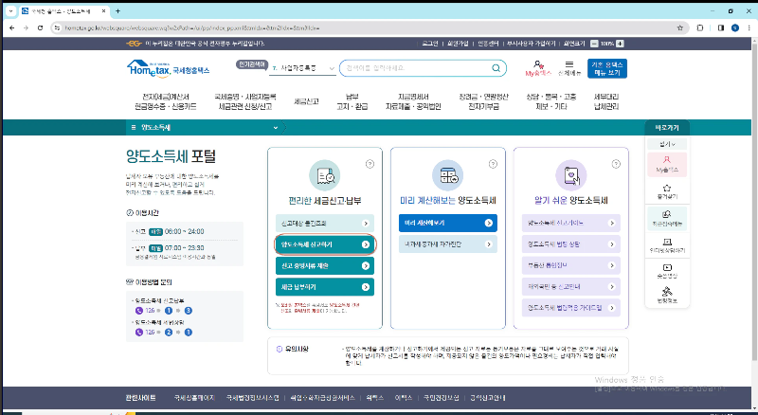Open 전자(세금)계산서 현금영수증·신용카드 menu
Image resolution: width=758 pixels, height=415 pixels.
165,101
